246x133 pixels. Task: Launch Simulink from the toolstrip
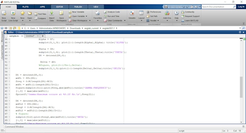click(132, 15)
